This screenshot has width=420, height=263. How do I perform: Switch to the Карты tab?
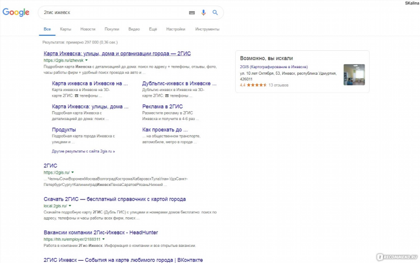[66, 29]
